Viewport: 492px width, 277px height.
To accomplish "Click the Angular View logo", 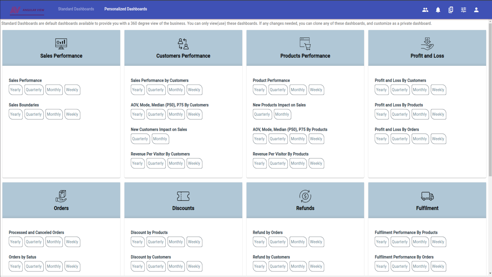I will pyautogui.click(x=27, y=10).
